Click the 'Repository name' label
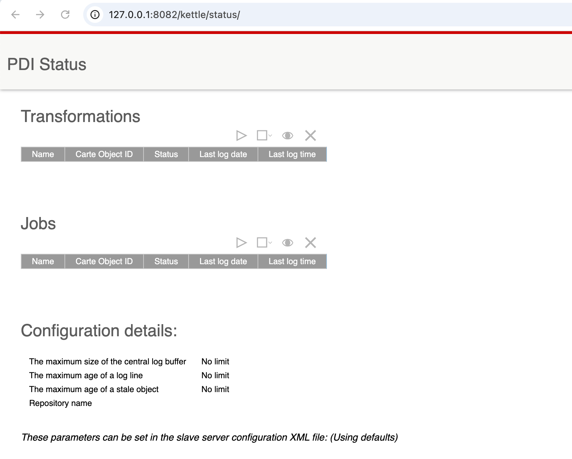Viewport: 572px width, 459px height. click(60, 403)
